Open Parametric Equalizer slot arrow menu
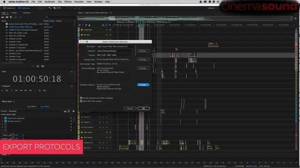This screenshot has height=168, width=300. pos(71,118)
